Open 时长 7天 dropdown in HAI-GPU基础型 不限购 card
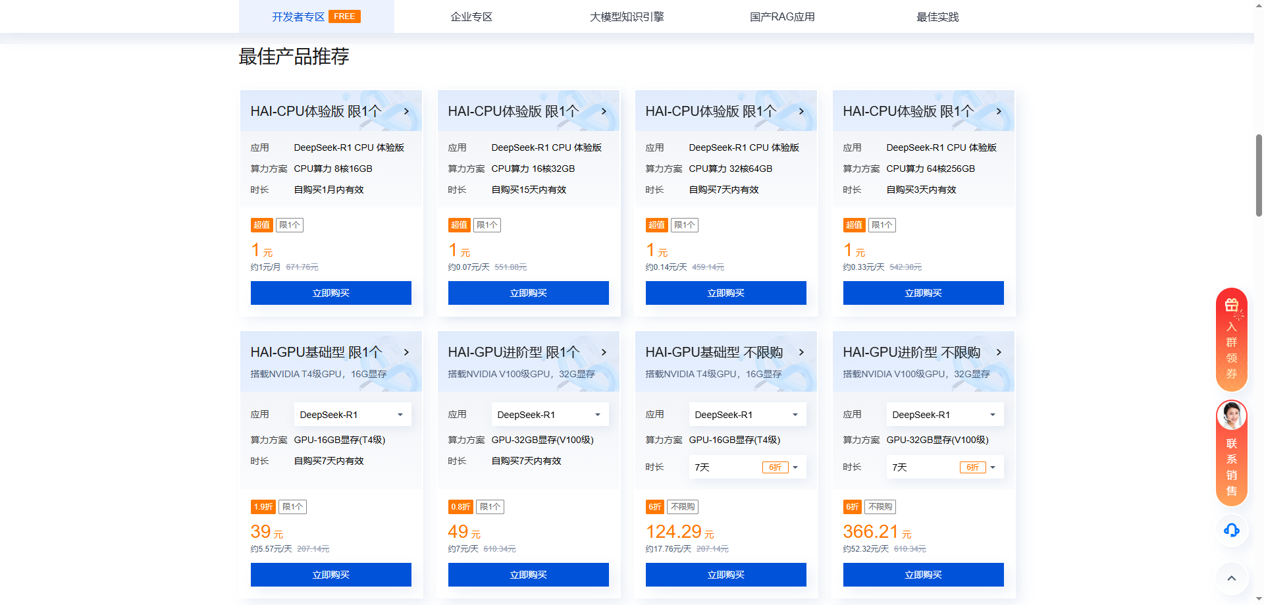Viewport: 1264px width, 605px height. point(747,467)
